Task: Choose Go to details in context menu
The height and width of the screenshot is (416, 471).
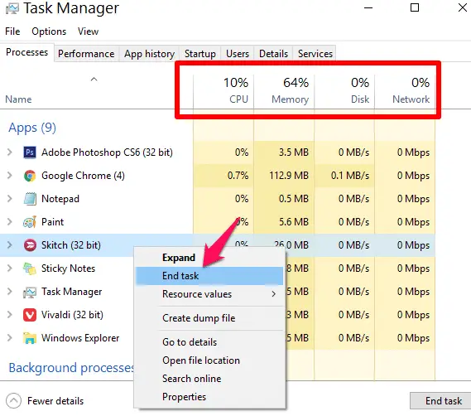Action: (x=209, y=342)
